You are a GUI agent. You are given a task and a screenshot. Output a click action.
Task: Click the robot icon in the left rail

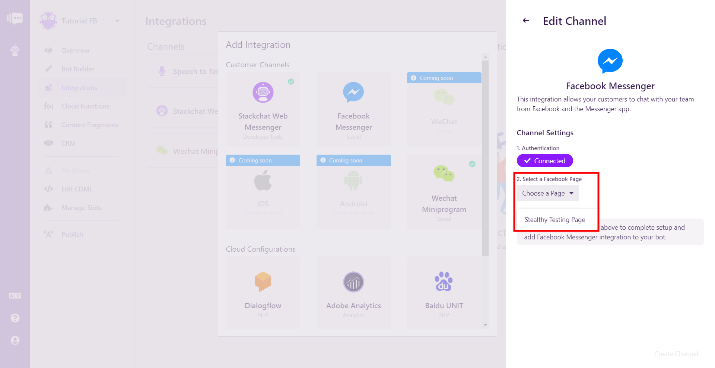[x=15, y=50]
